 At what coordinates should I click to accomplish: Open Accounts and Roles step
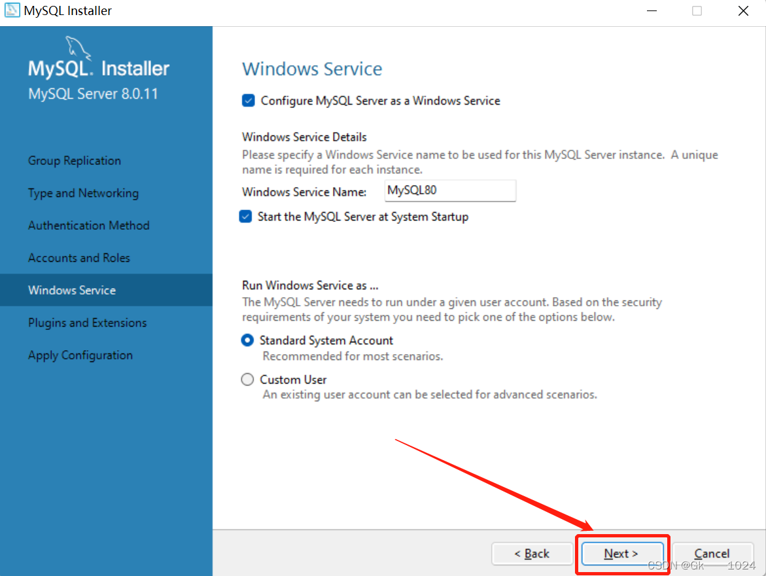pos(79,258)
